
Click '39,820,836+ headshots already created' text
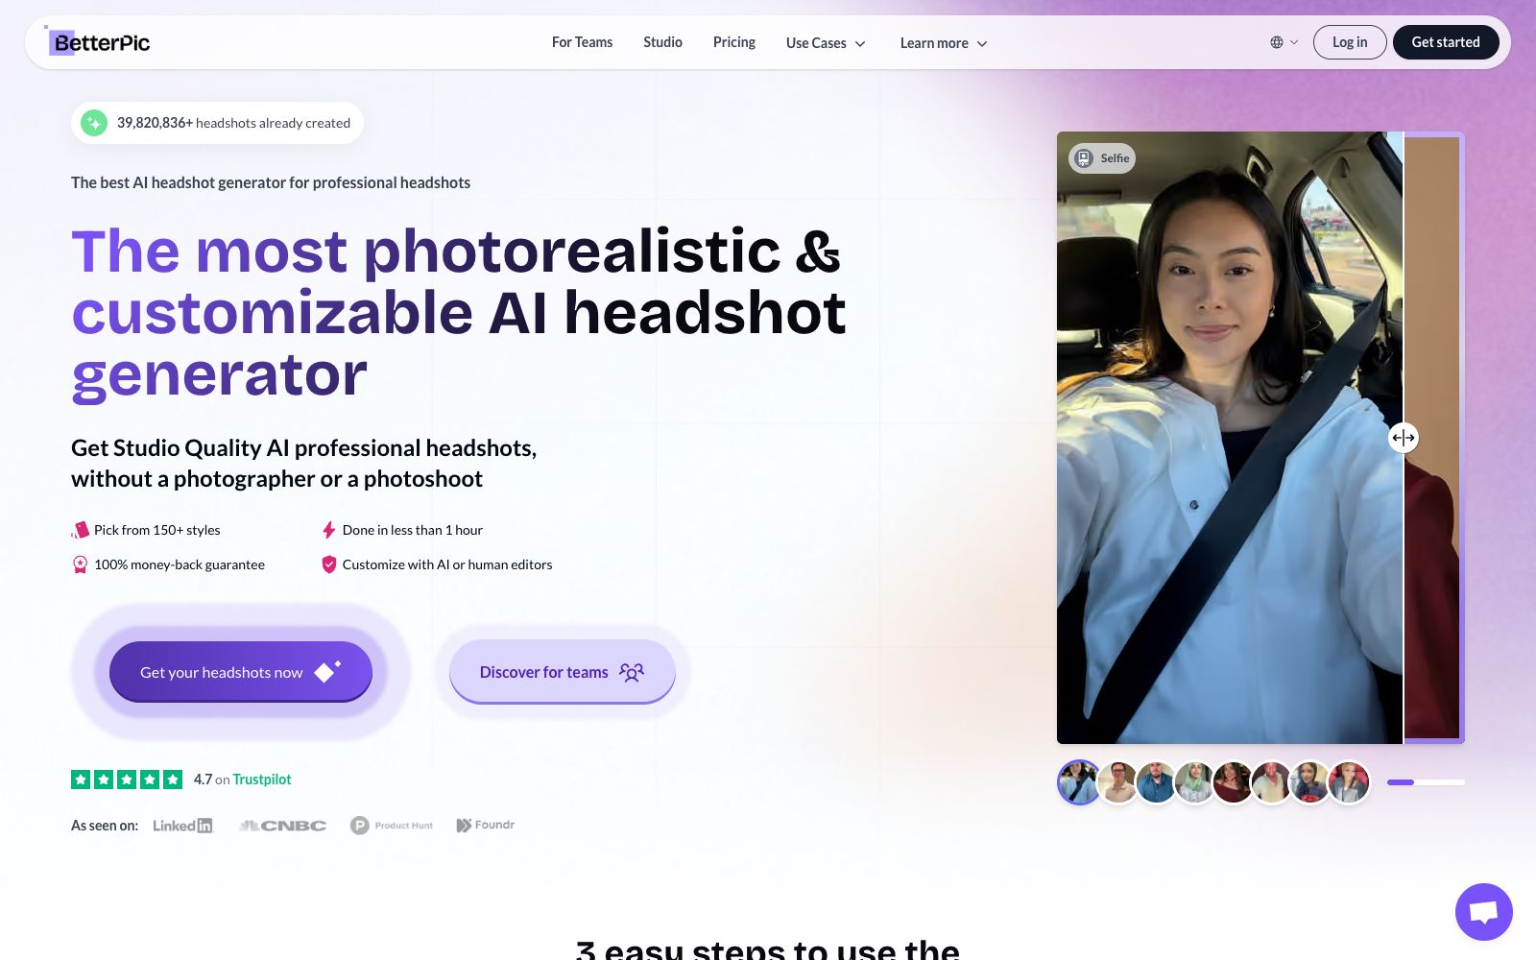(x=233, y=123)
